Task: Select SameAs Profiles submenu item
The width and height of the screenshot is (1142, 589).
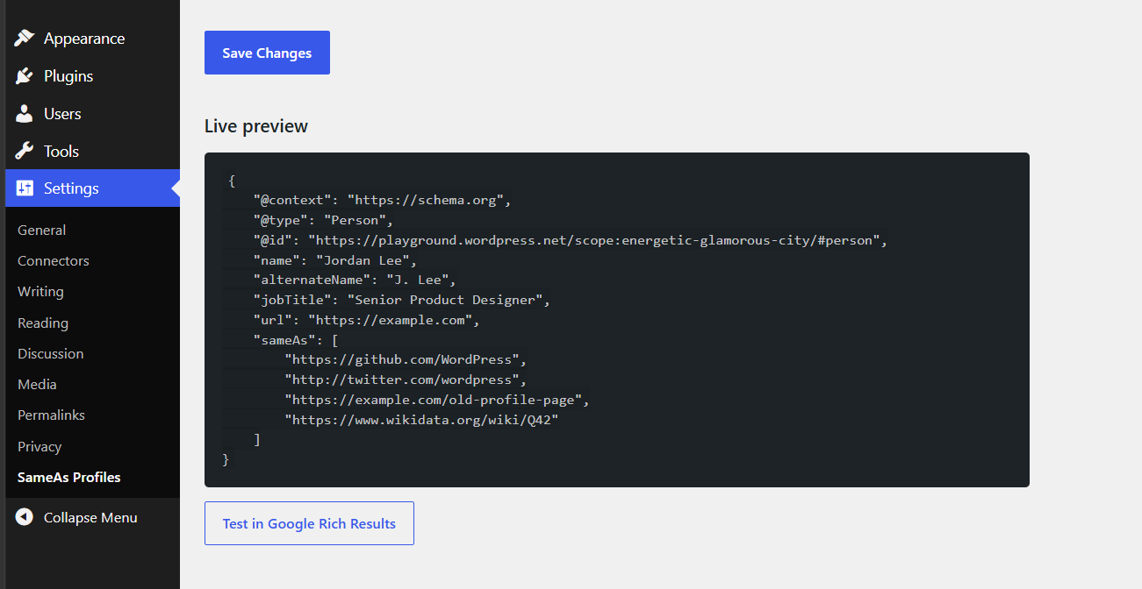Action: [69, 477]
